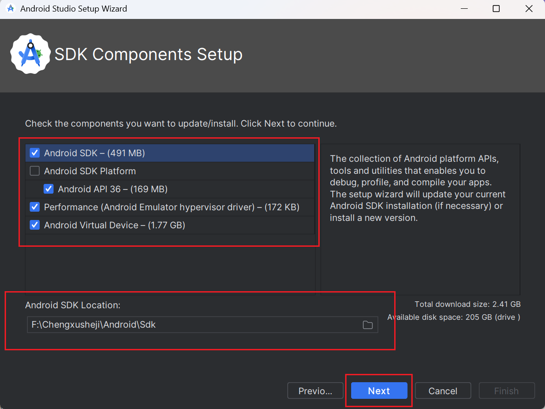The height and width of the screenshot is (409, 545).
Task: Go back with the Previous button
Action: tap(315, 391)
